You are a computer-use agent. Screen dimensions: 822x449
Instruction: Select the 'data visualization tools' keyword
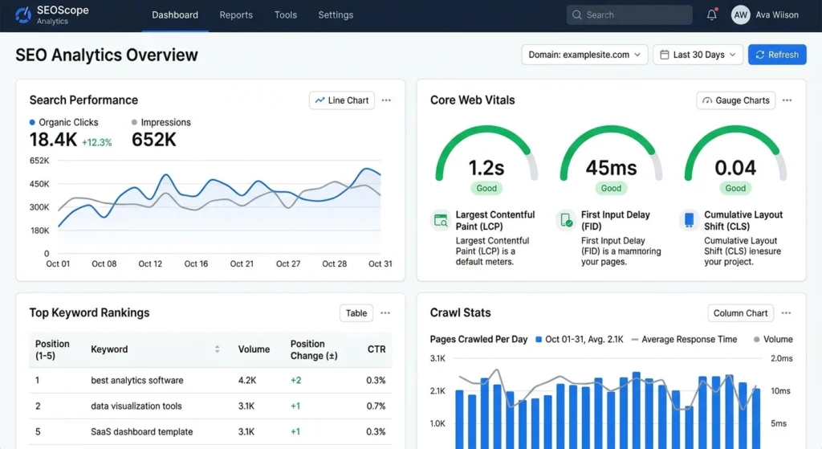(x=136, y=406)
